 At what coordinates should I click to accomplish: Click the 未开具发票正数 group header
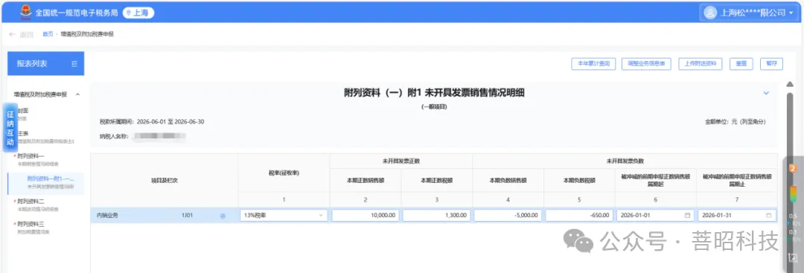pyautogui.click(x=401, y=161)
